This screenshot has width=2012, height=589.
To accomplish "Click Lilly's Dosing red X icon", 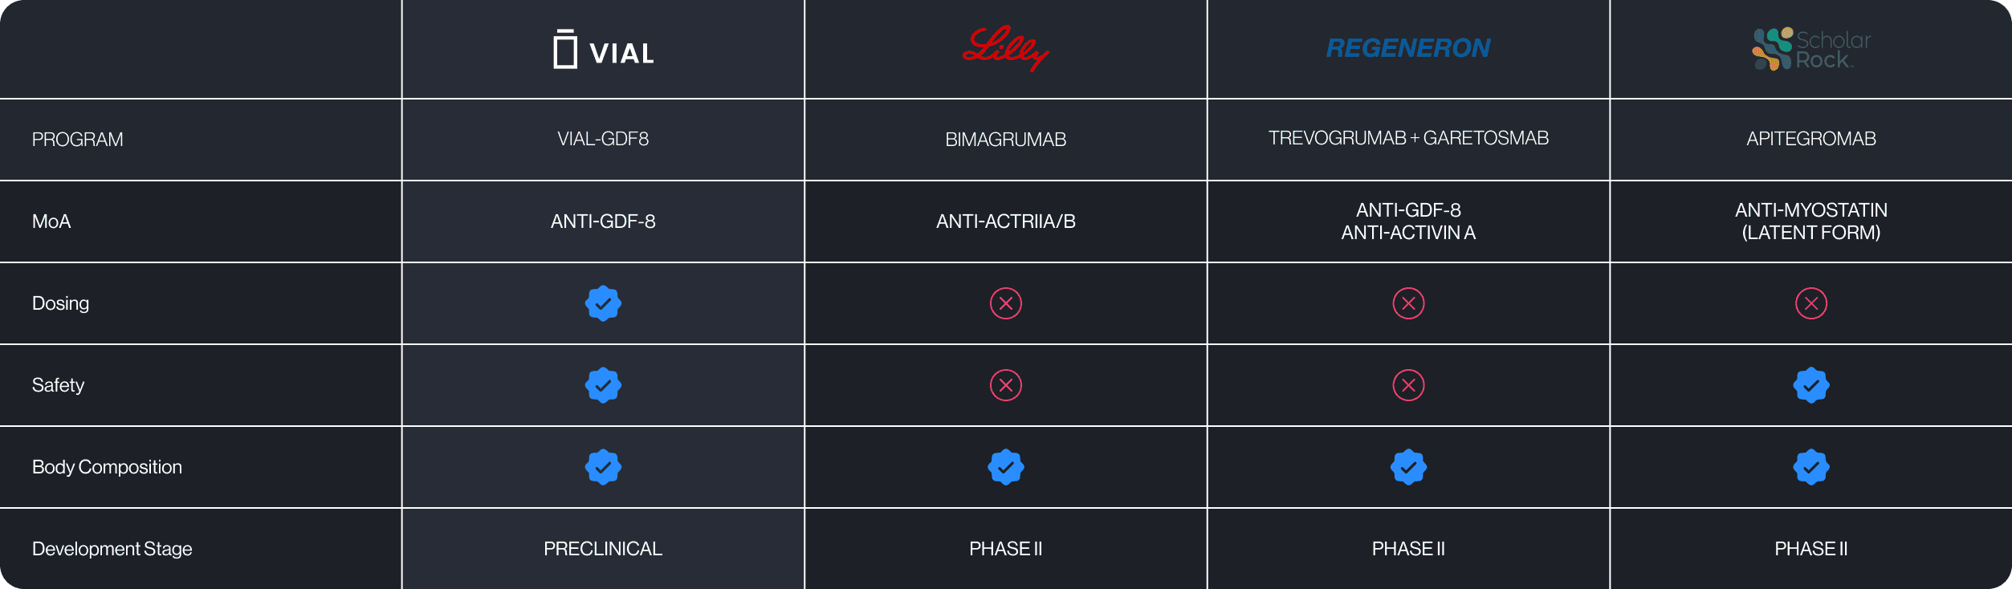I will tap(1005, 303).
